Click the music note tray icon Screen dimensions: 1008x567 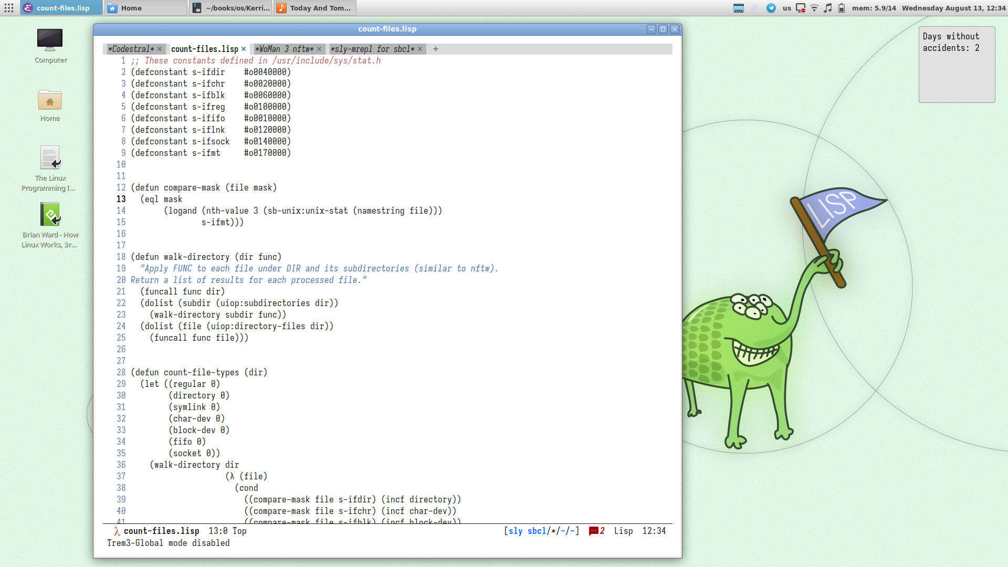(x=828, y=8)
